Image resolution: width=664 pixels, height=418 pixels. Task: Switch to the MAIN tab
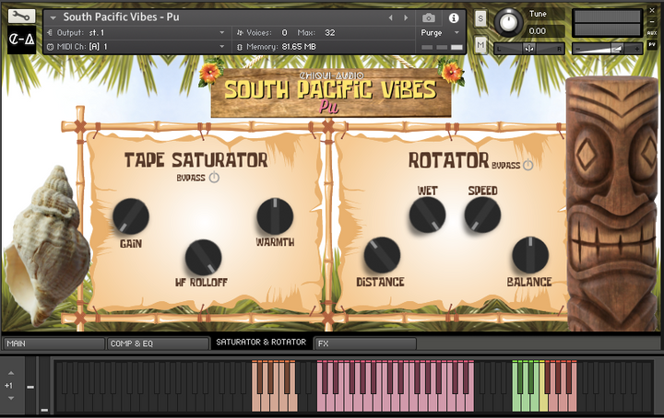tap(53, 343)
